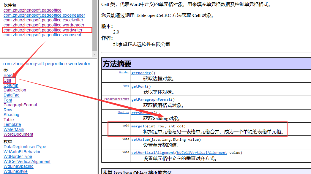Screen dimensions: 311x174
Task: Open the WdLineStyle enum link
Action: 15,171
